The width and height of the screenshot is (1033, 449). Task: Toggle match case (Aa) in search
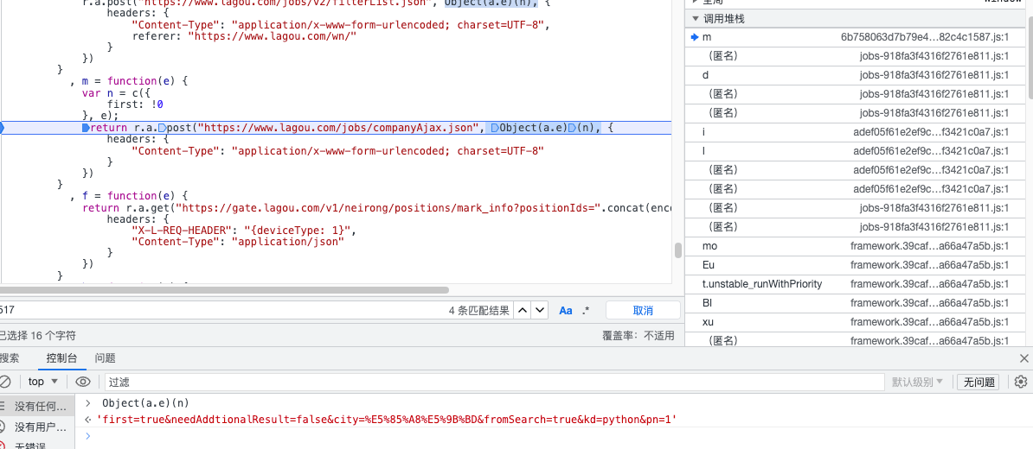tap(566, 310)
